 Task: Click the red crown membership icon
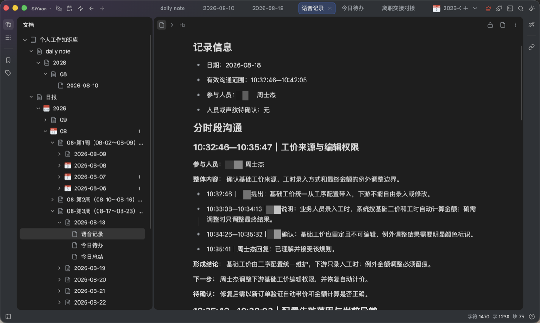489,9
